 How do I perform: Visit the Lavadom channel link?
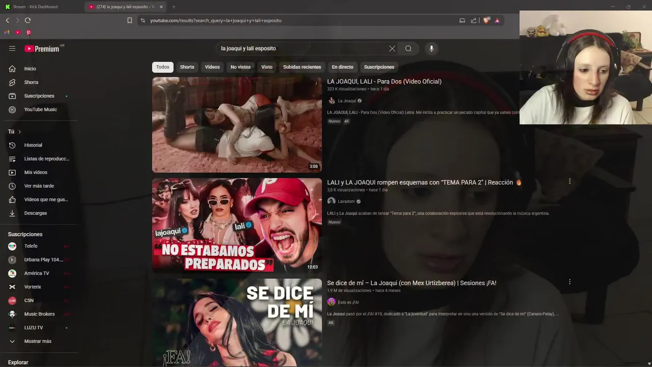pos(346,201)
